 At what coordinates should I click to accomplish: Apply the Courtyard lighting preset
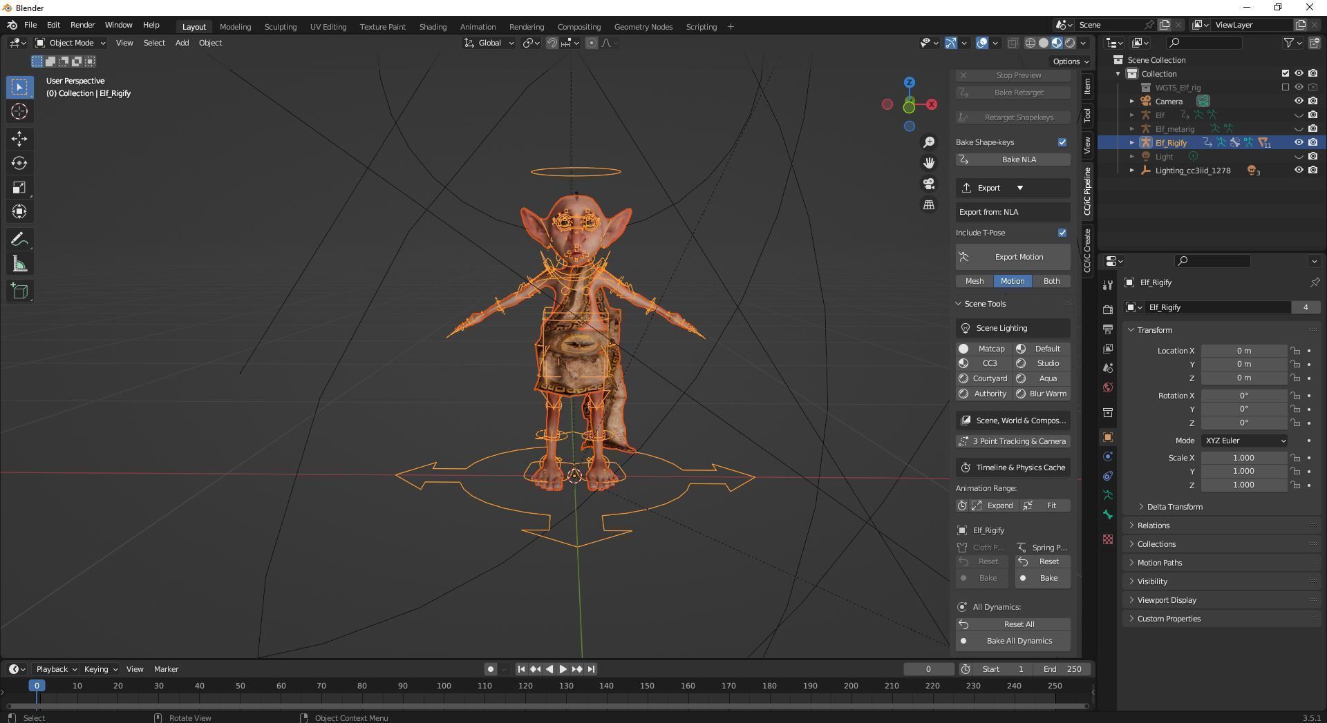point(984,378)
